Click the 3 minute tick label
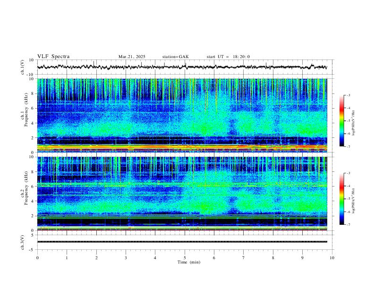This screenshot has width=374, height=289. 126,258
